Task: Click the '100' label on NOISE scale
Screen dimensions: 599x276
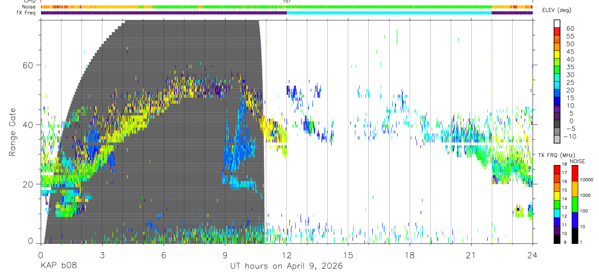Action: coord(584,212)
